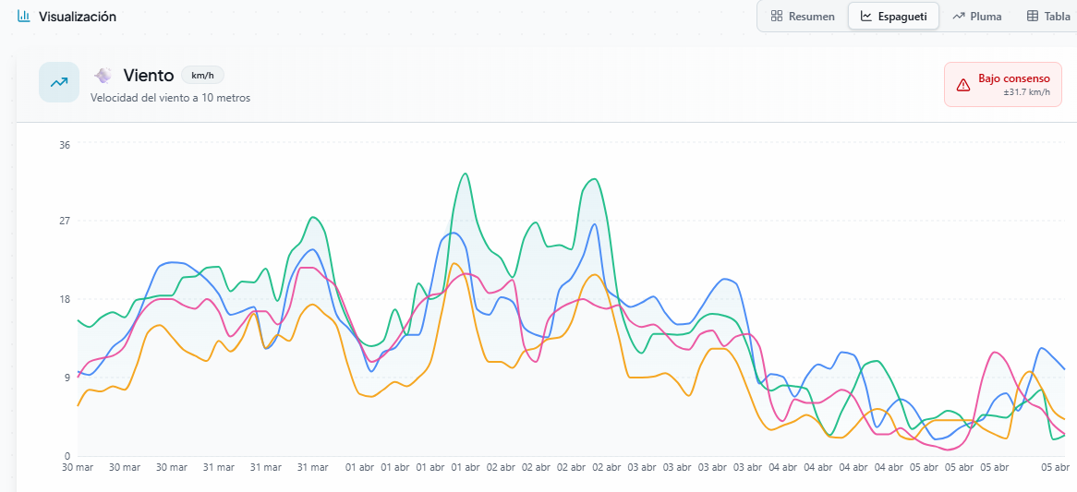Click the leftmost '30 mar' x-axis label
The height and width of the screenshot is (492, 1077).
pos(78,467)
